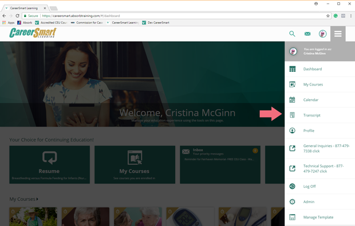Open a new browser tab
The width and height of the screenshot is (355, 226).
tap(54, 9)
